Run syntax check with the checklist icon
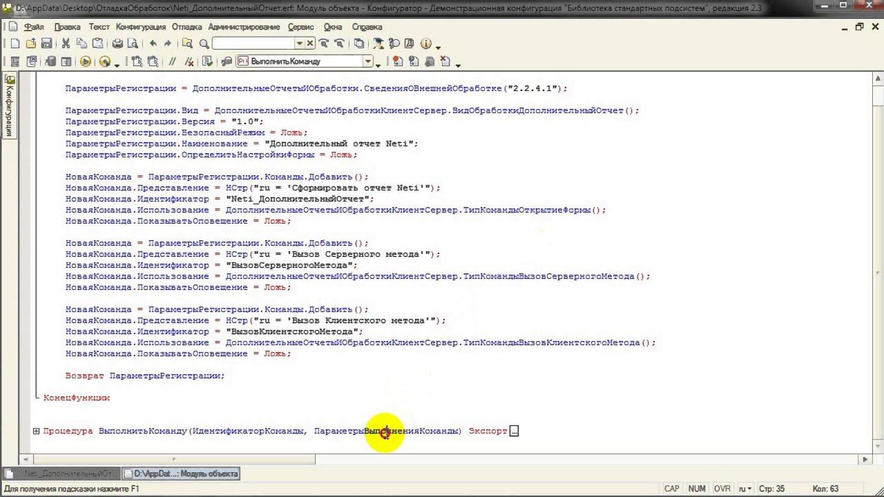 (208, 61)
